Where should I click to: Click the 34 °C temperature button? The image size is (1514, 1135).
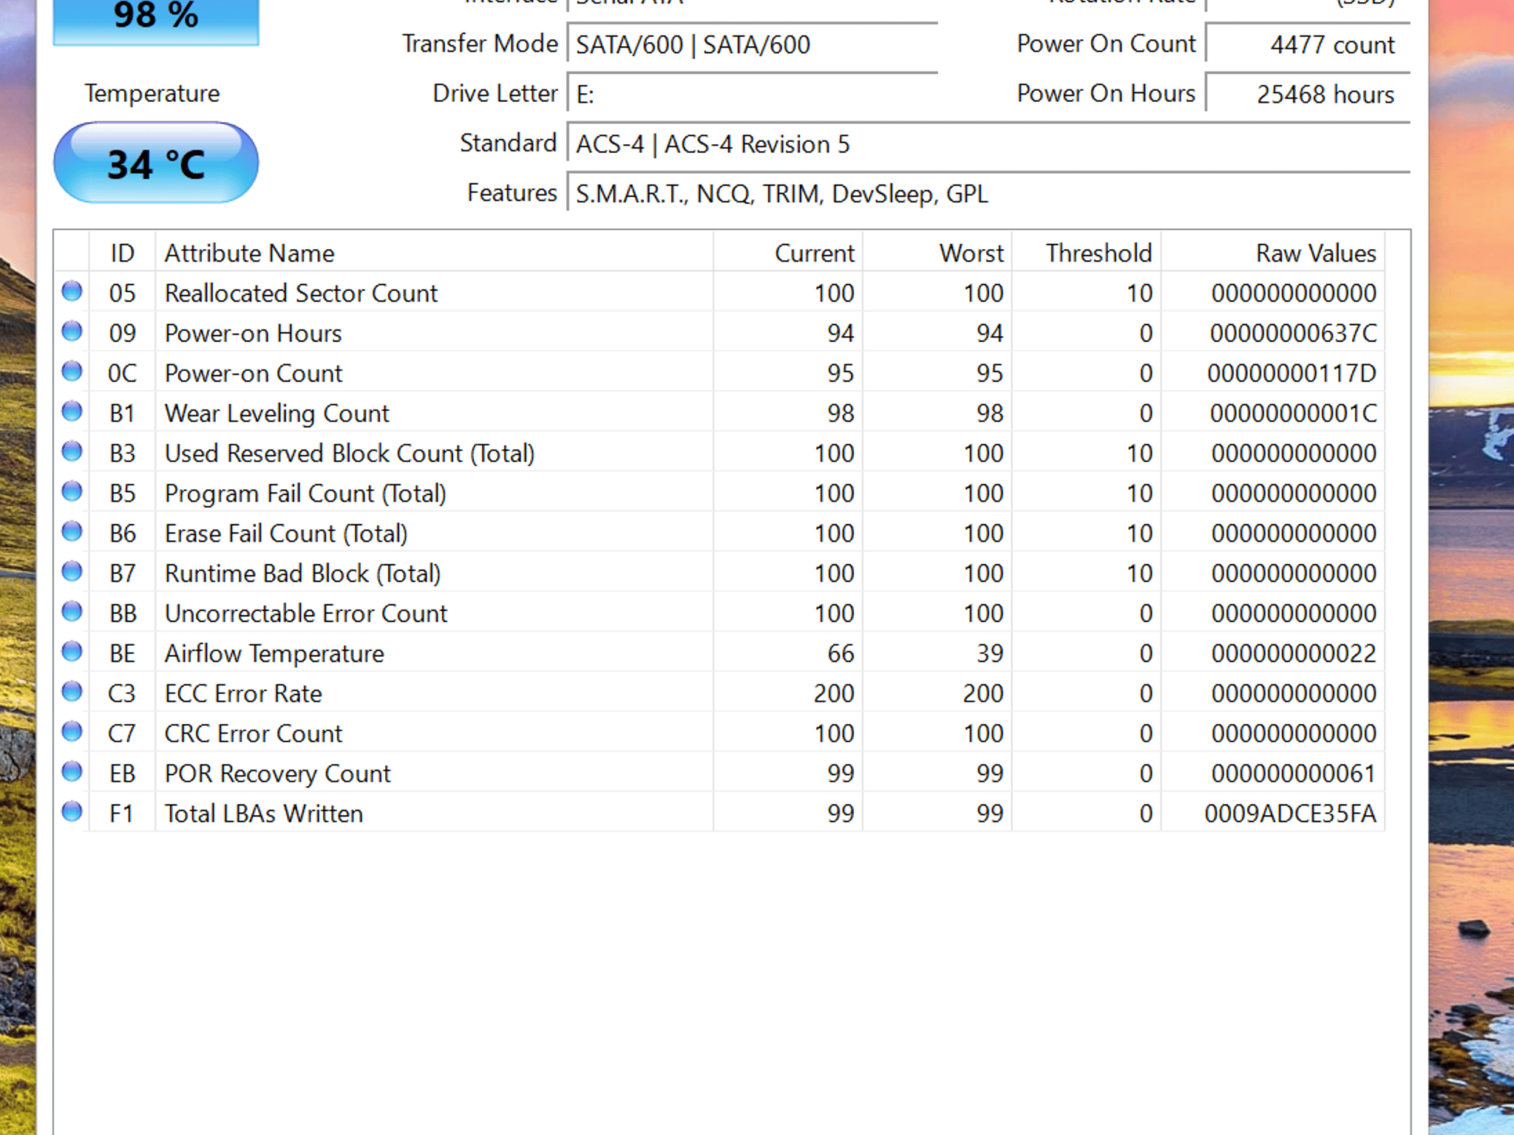[156, 163]
